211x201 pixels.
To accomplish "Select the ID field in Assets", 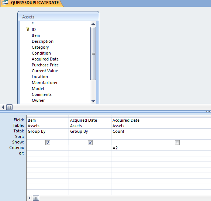I will [34, 30].
